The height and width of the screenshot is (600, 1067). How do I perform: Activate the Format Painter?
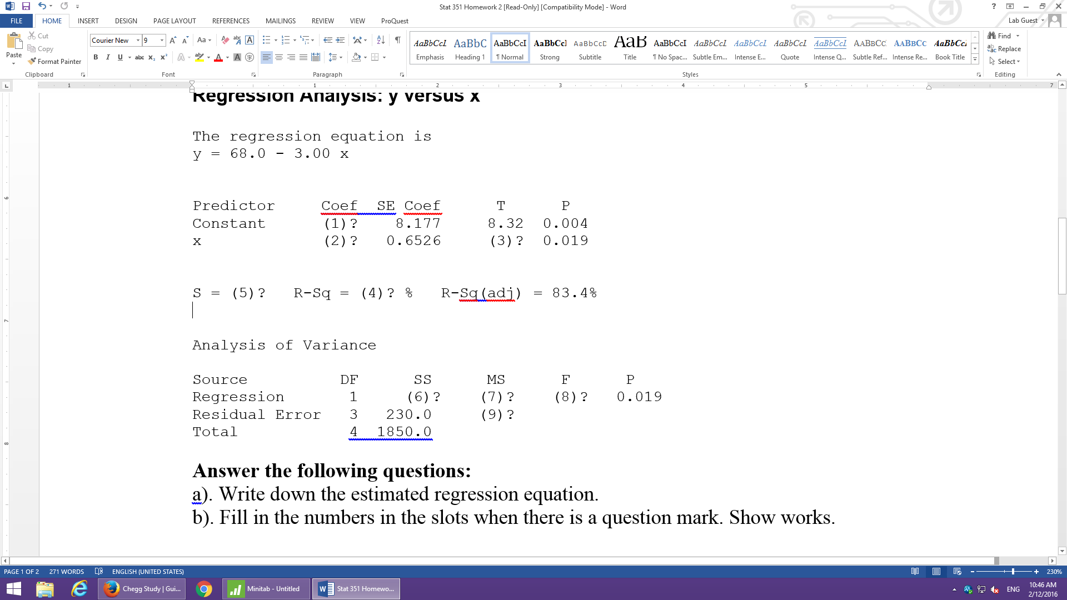tap(54, 61)
